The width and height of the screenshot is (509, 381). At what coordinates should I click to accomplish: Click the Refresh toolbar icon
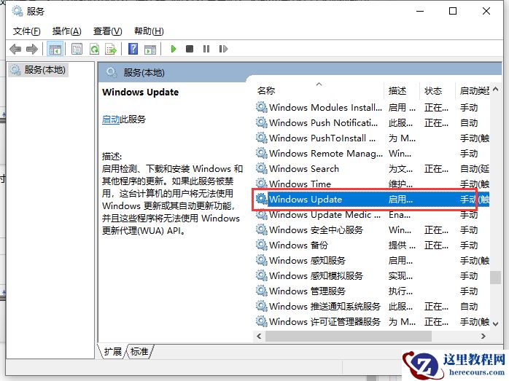click(94, 49)
